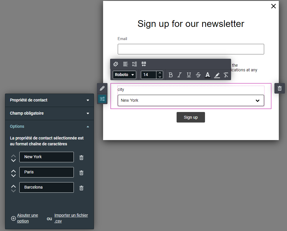The image size is (287, 231).
Task: Click the New York option text field
Action: 47,157
